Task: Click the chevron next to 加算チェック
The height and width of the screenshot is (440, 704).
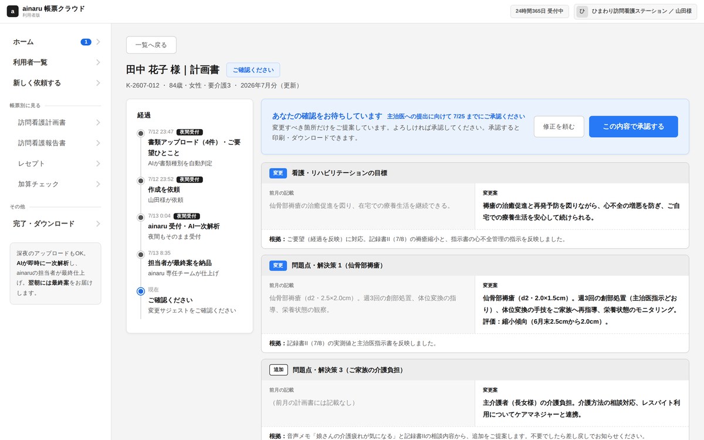Action: pos(98,184)
